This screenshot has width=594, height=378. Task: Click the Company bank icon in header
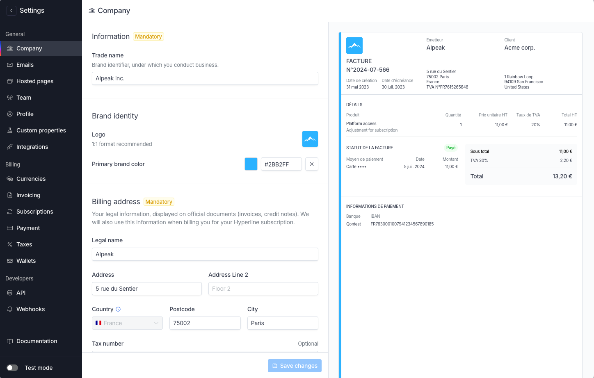click(92, 11)
